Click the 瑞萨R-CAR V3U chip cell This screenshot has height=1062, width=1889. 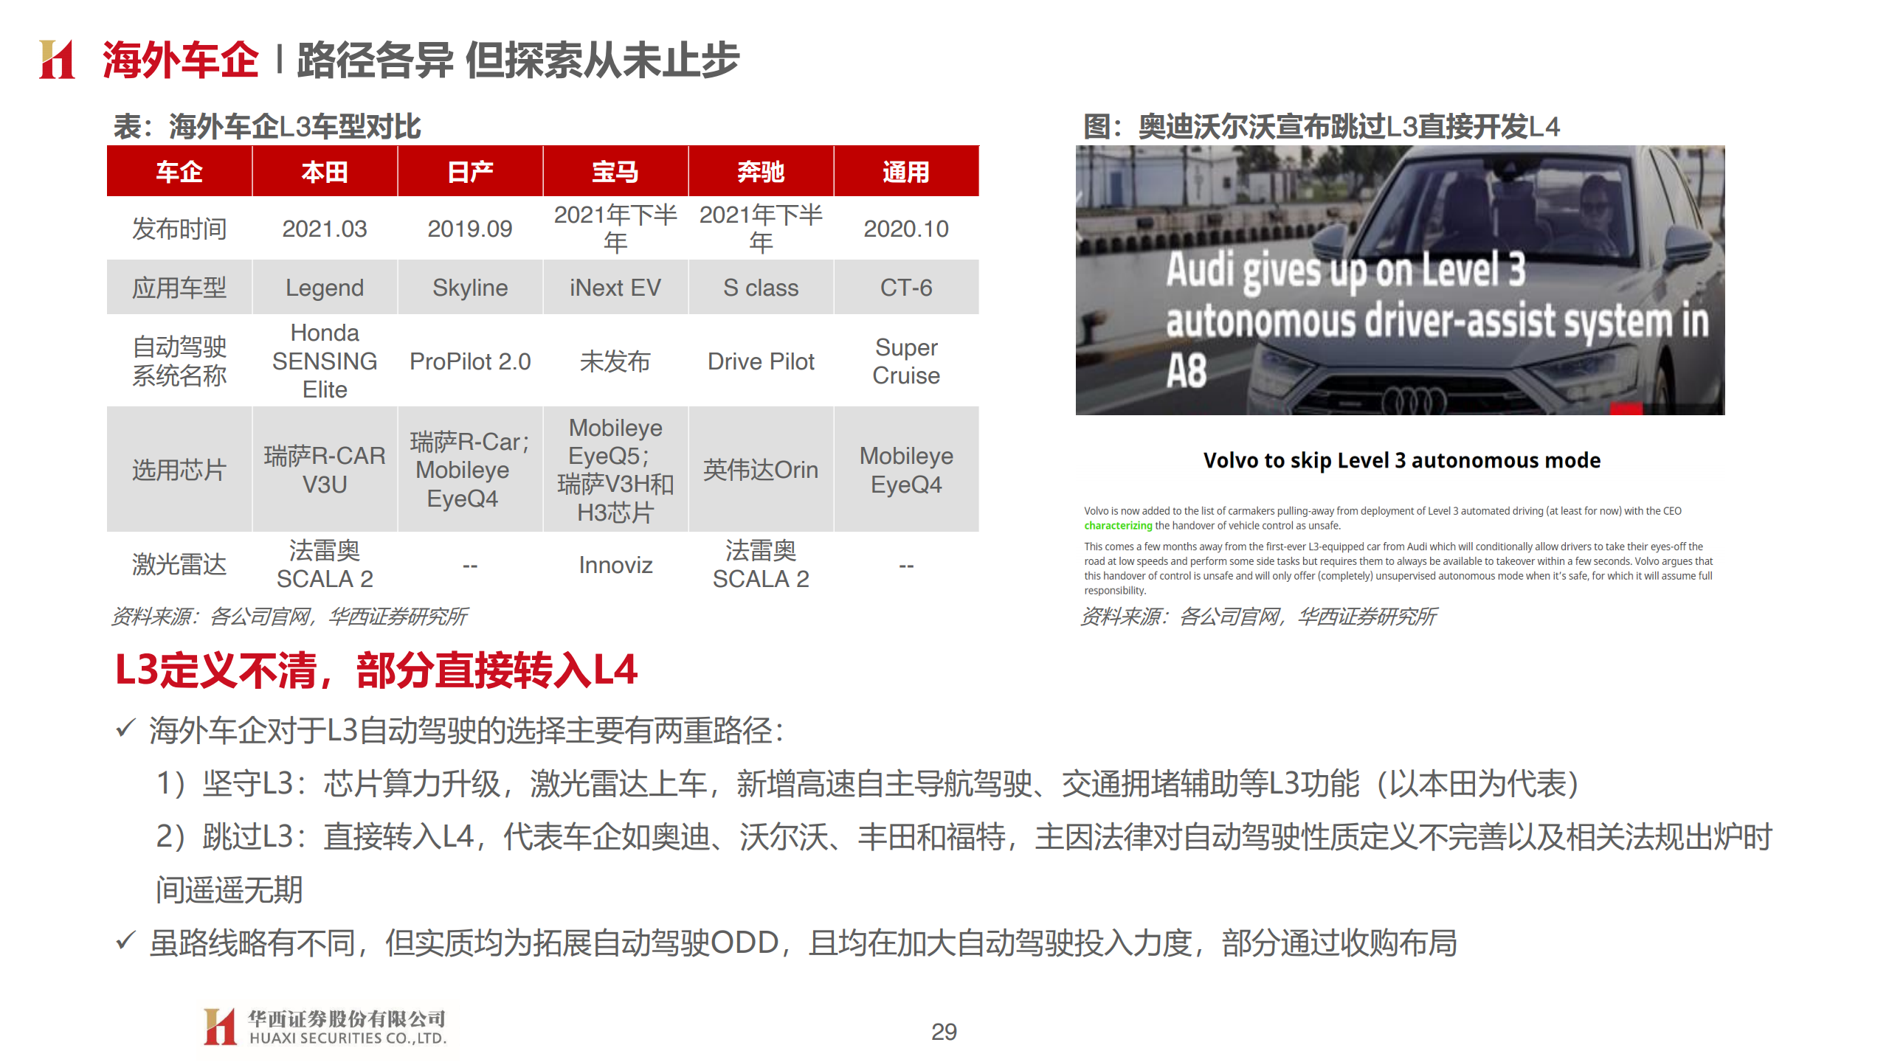click(325, 469)
